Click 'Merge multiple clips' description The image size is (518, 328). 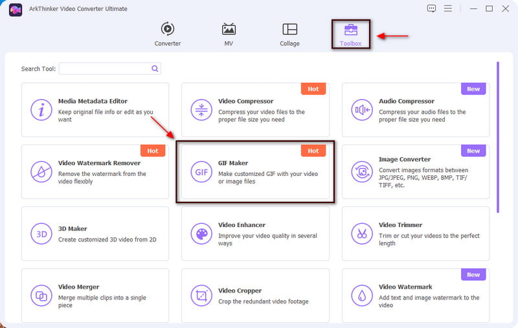(x=102, y=301)
